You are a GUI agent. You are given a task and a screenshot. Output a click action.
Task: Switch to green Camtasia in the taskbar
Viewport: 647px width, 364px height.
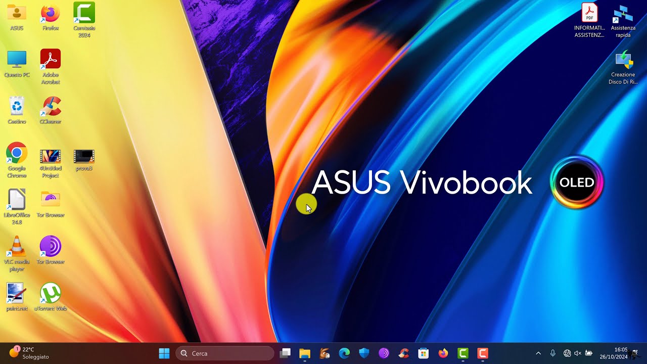click(463, 353)
